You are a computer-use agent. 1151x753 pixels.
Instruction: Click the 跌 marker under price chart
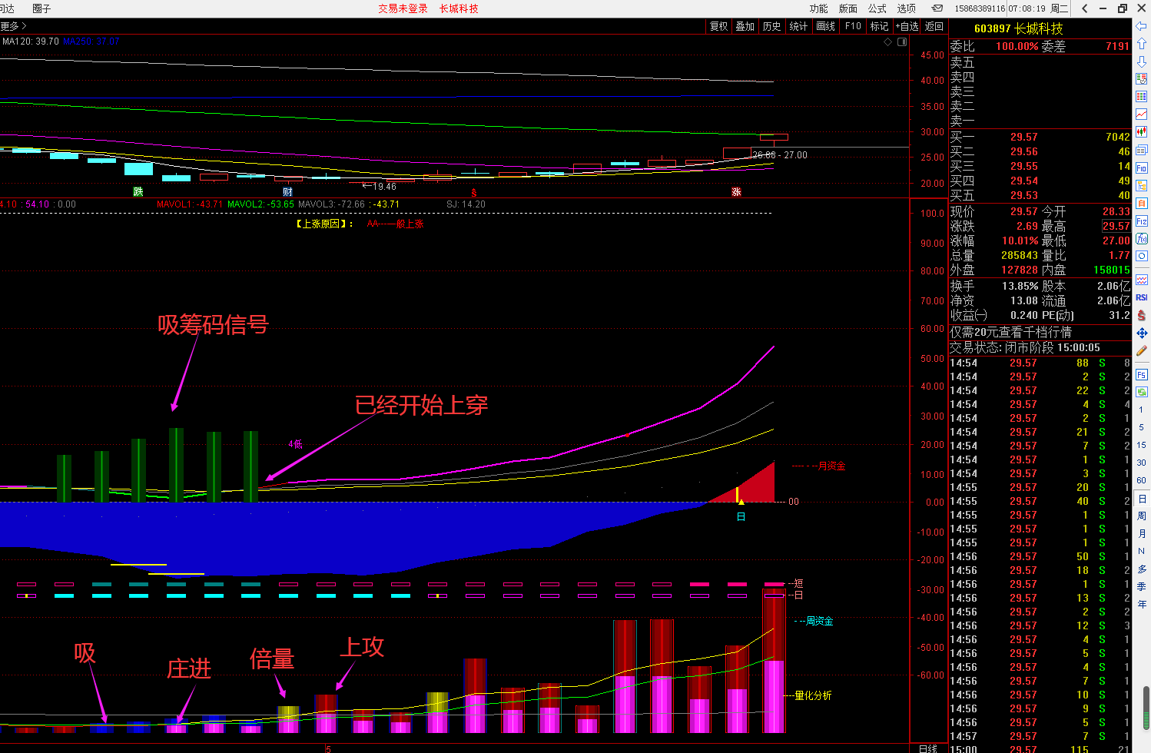(138, 192)
